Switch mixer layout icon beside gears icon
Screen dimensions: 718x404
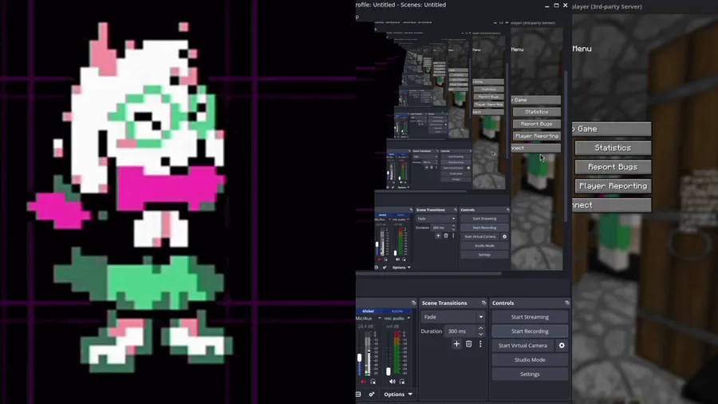(x=358, y=394)
